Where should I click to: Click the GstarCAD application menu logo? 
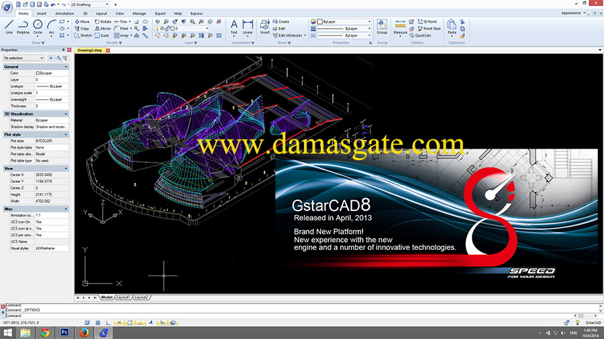(x=7, y=7)
